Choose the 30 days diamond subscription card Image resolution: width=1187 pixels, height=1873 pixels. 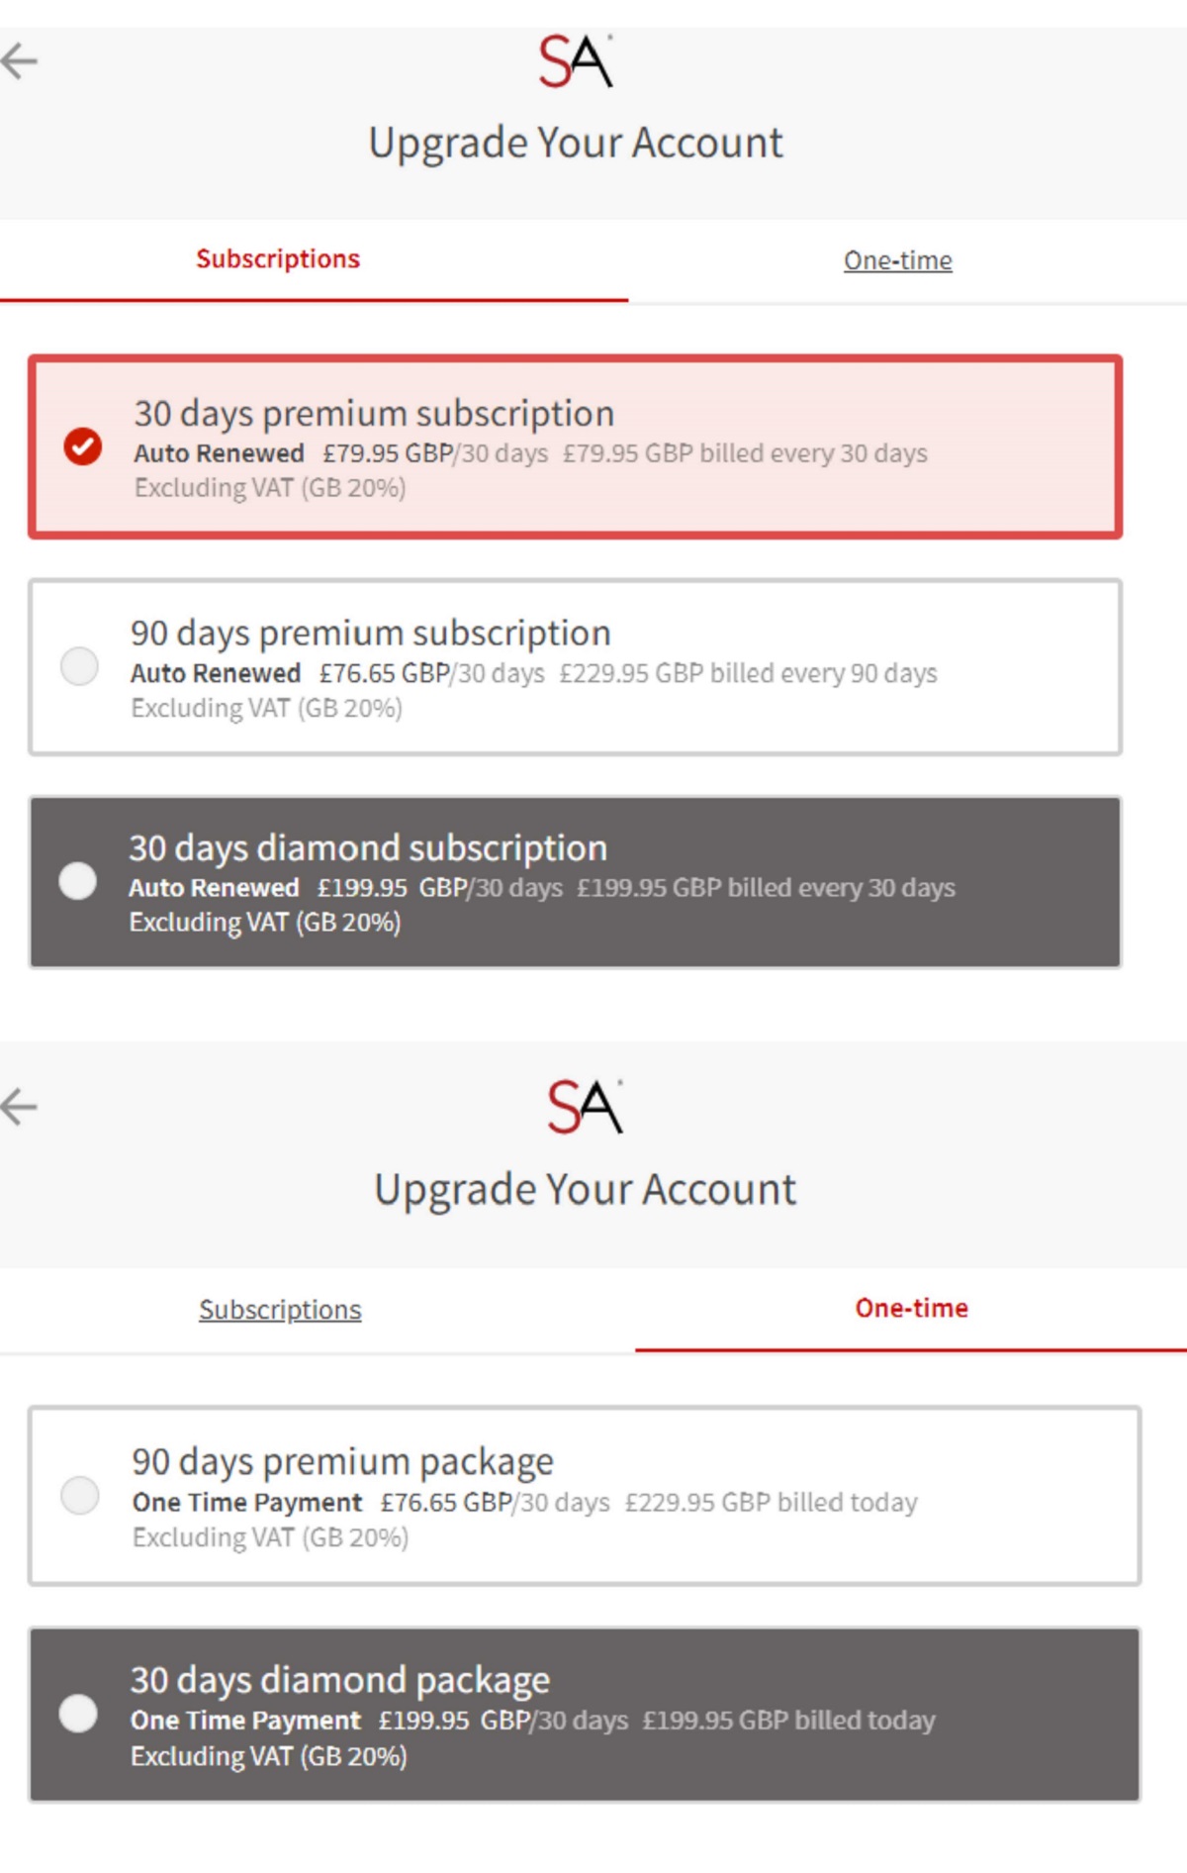click(575, 882)
